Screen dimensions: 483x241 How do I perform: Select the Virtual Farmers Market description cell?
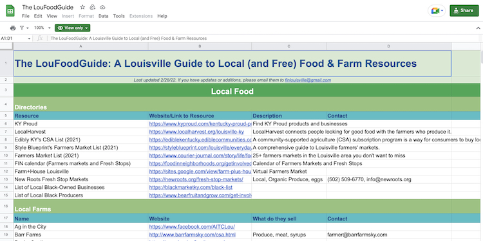point(289,172)
